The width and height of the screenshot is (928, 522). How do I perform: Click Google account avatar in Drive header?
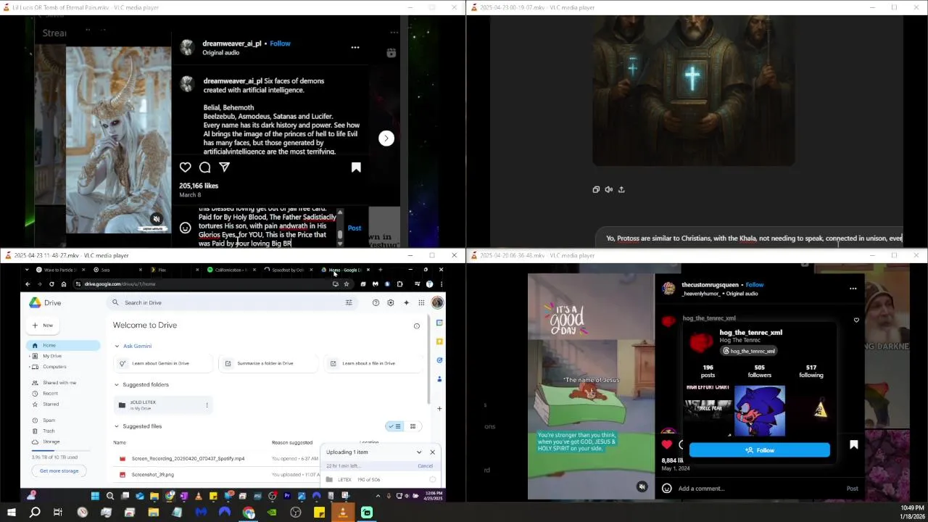(x=437, y=303)
